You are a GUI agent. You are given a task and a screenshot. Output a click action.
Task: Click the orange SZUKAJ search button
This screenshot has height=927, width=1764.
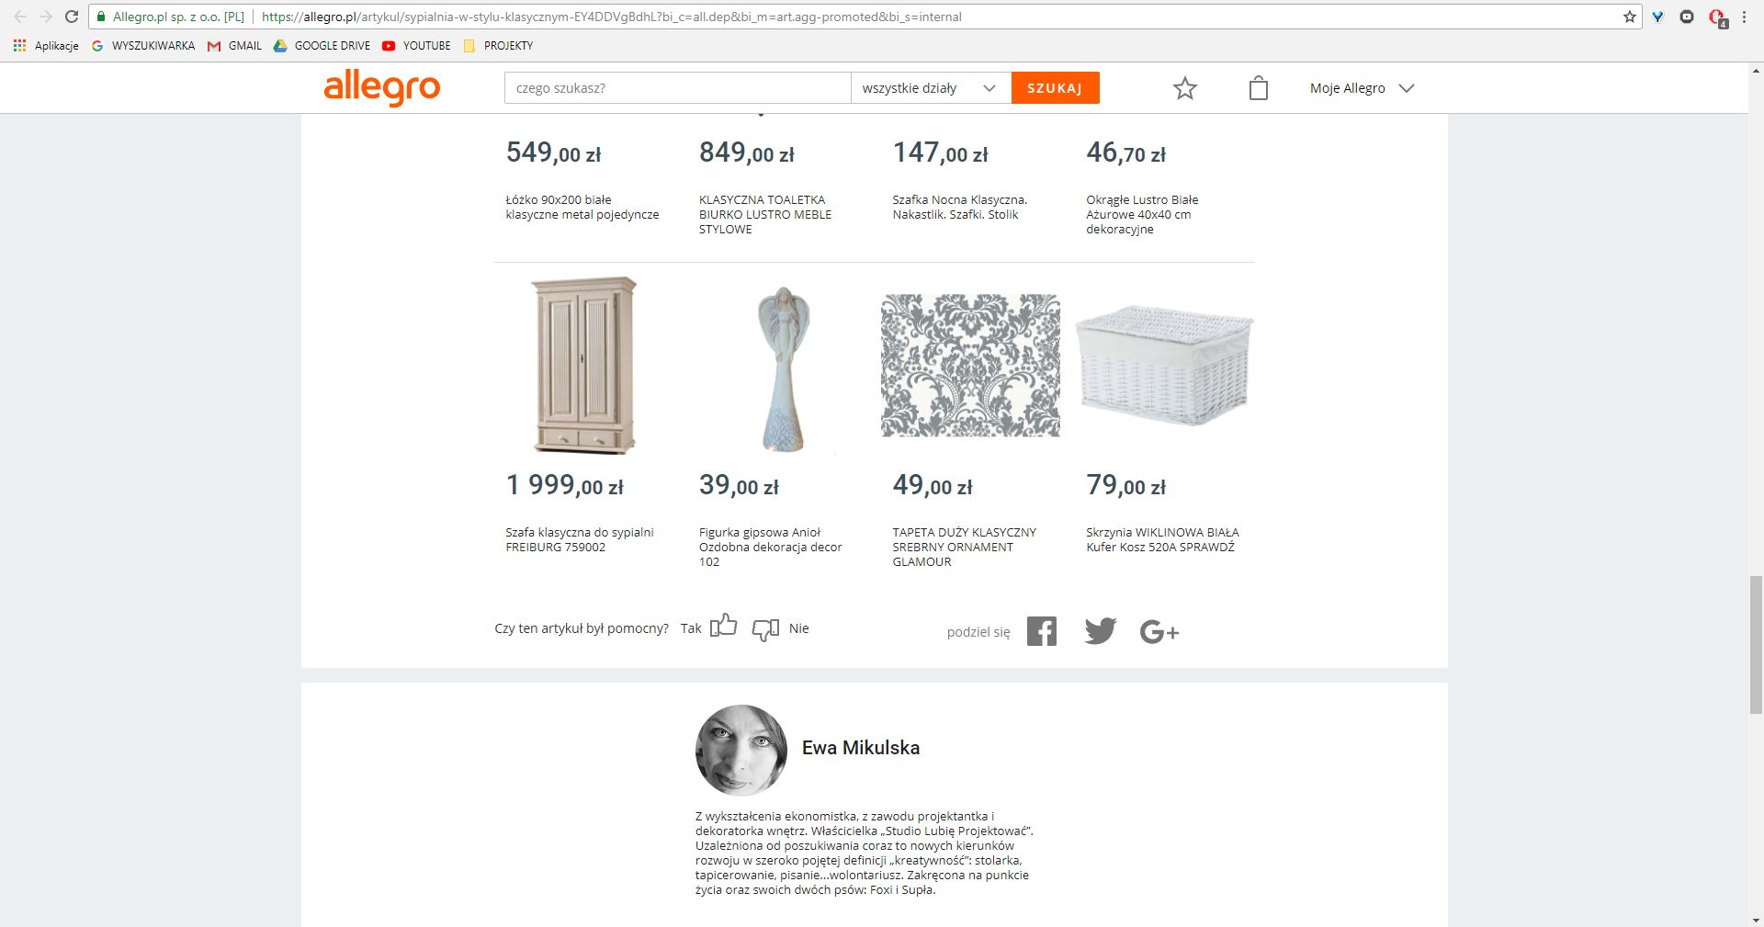click(x=1055, y=88)
